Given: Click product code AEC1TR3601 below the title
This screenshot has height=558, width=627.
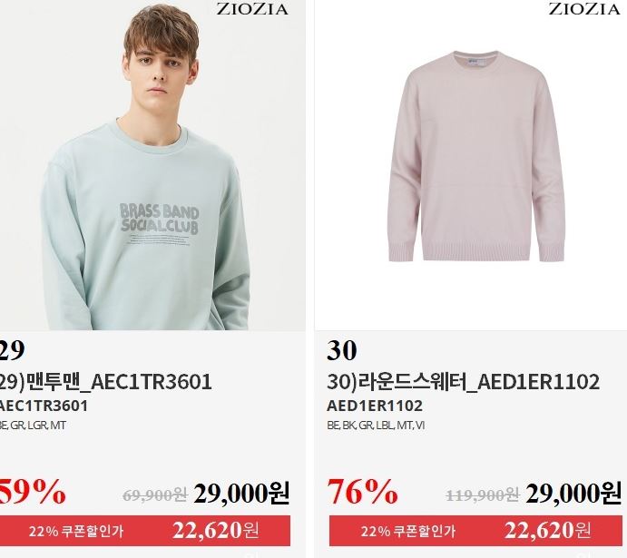Looking at the screenshot, I should [44, 406].
